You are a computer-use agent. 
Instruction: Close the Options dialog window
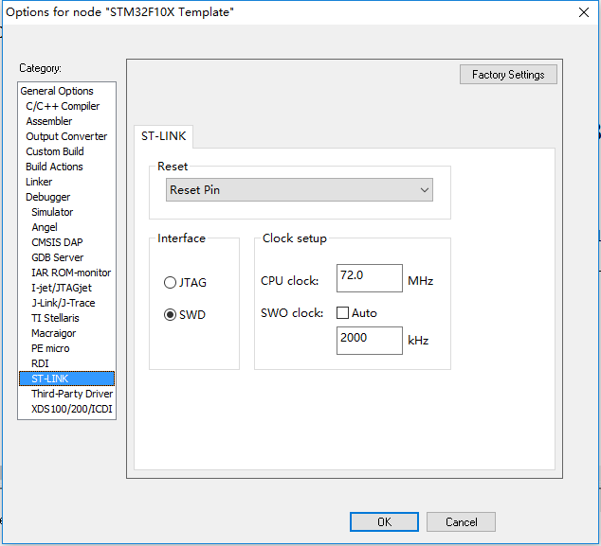point(583,12)
